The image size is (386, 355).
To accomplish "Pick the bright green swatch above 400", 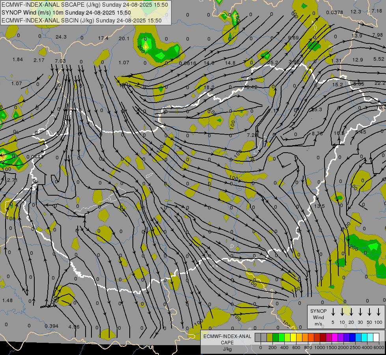I will [x=282, y=338].
